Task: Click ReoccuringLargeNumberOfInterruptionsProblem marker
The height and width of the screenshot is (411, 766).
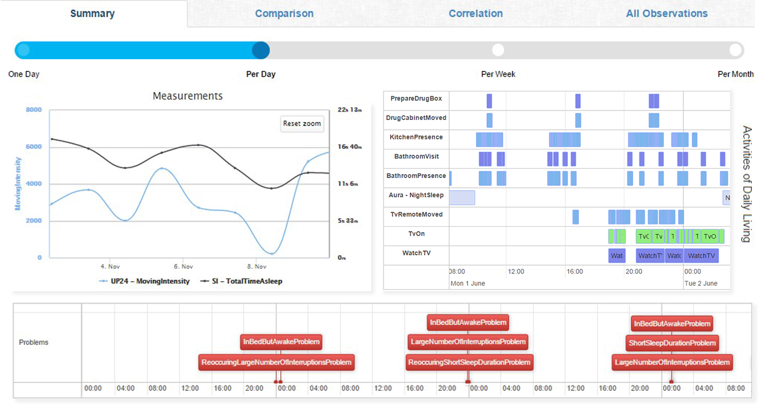Action: [276, 362]
